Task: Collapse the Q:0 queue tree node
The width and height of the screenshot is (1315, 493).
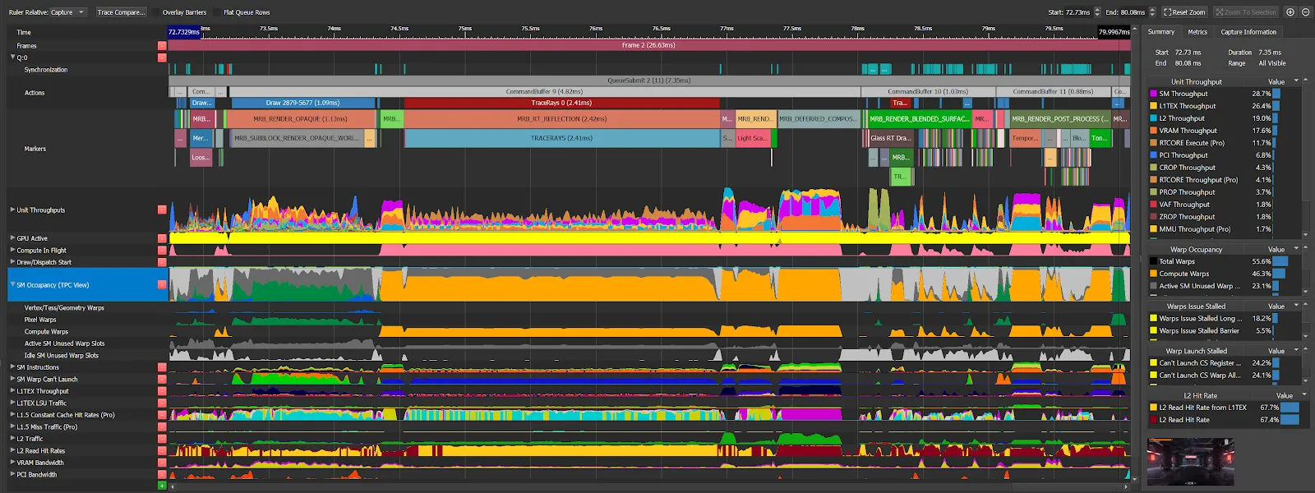Action: point(12,58)
